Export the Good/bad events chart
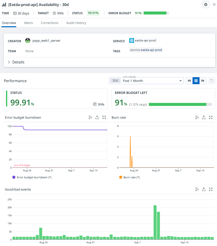Screen dimensions: 217x246 coord(204,189)
